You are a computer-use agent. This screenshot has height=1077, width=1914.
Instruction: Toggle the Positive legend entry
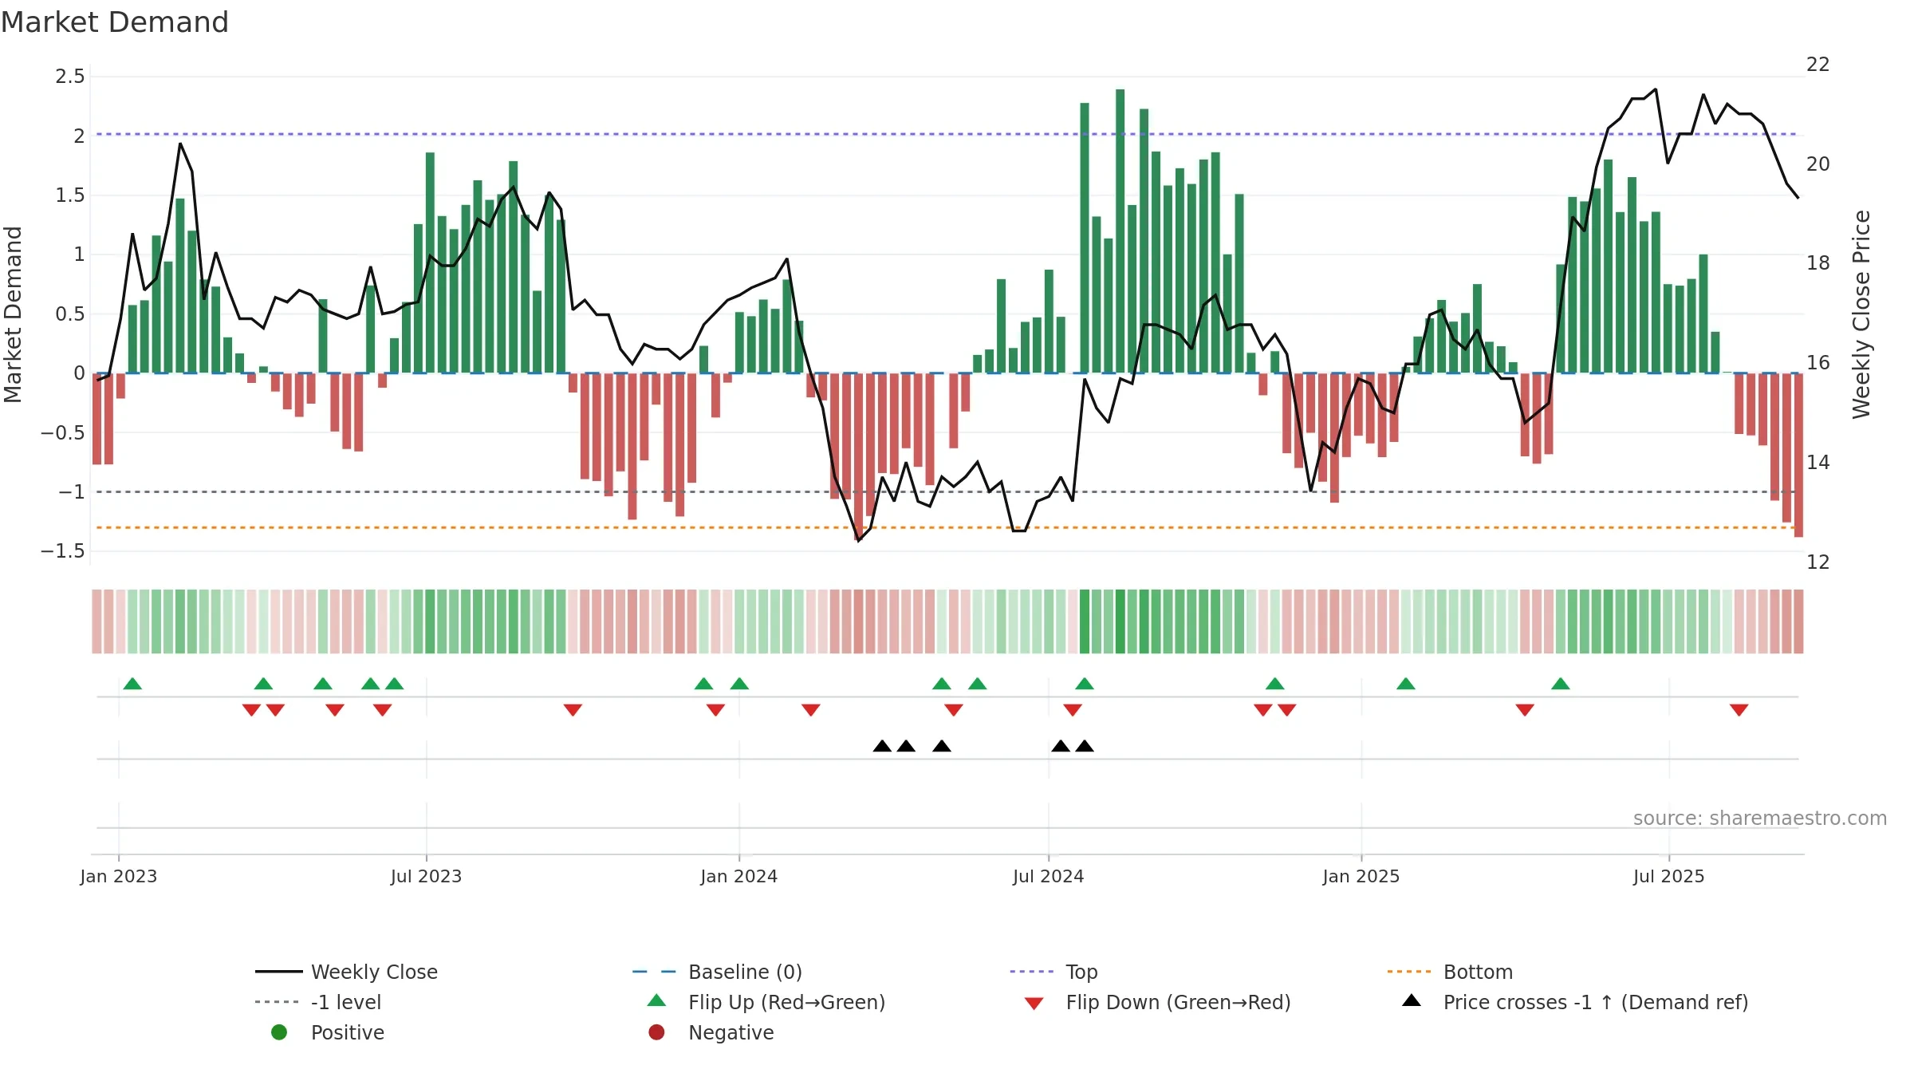click(327, 1032)
